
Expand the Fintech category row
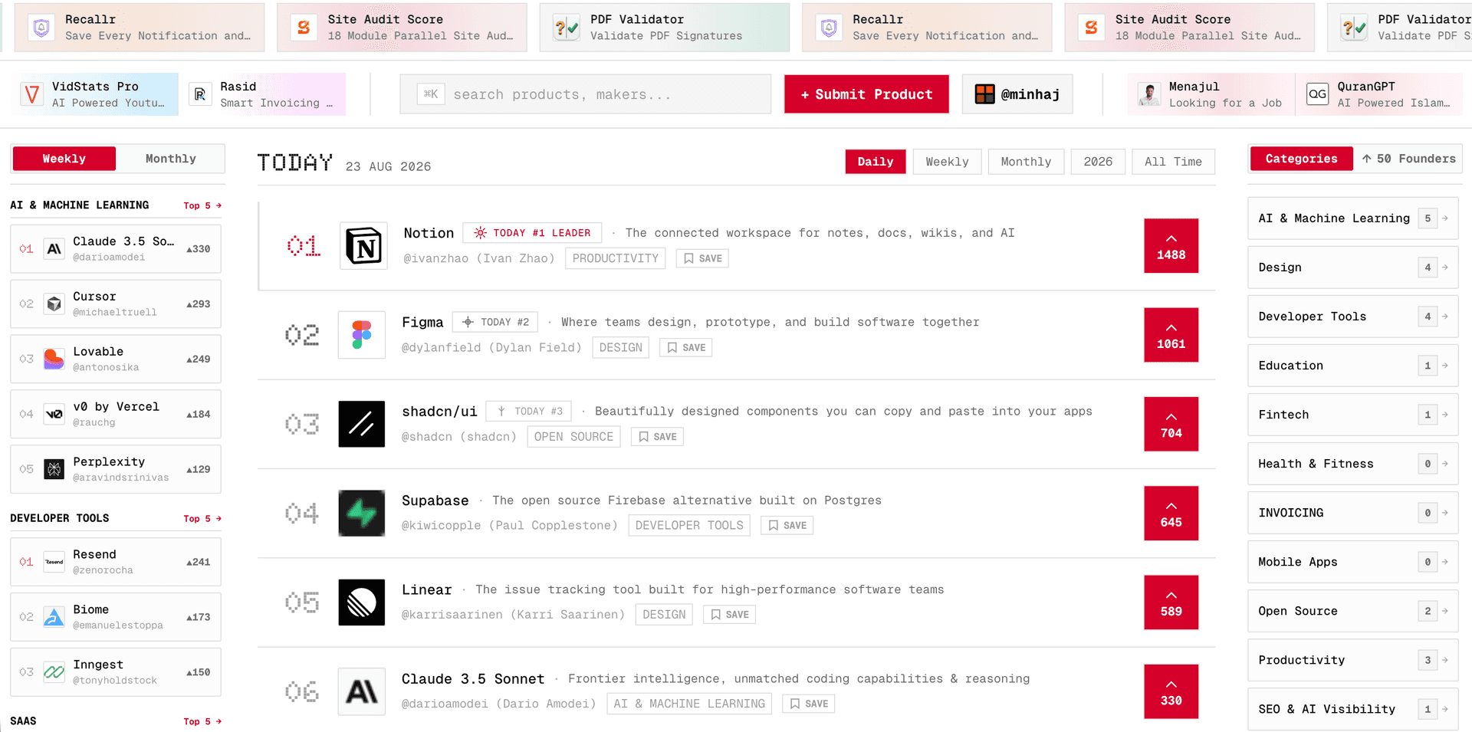(1352, 415)
